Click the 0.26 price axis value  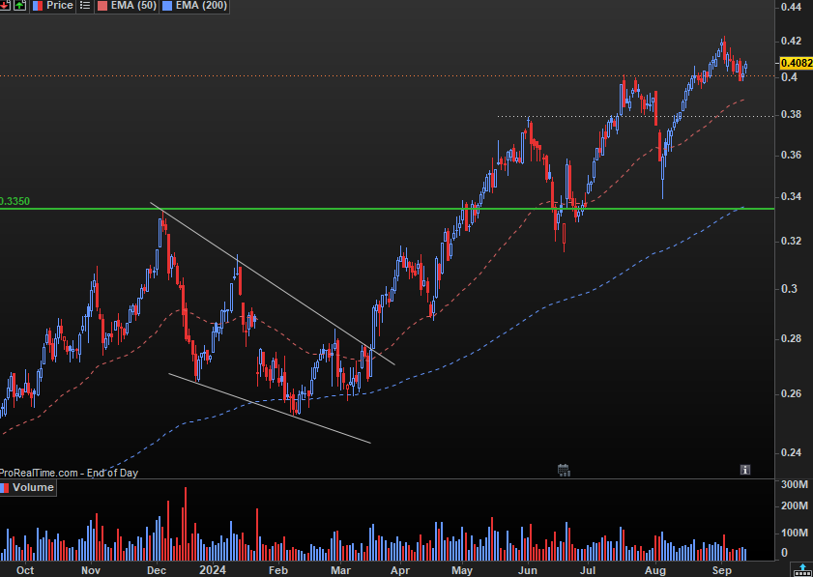click(791, 394)
